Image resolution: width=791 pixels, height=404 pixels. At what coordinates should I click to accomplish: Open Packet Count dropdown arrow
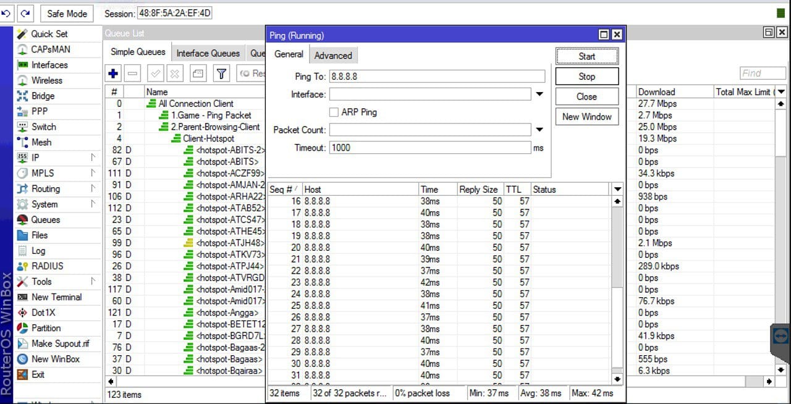pos(539,130)
